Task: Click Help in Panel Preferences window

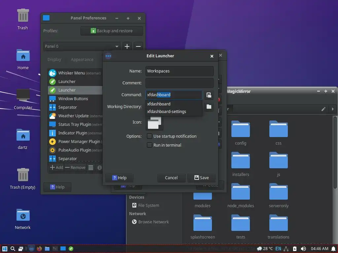Action: (x=57, y=187)
